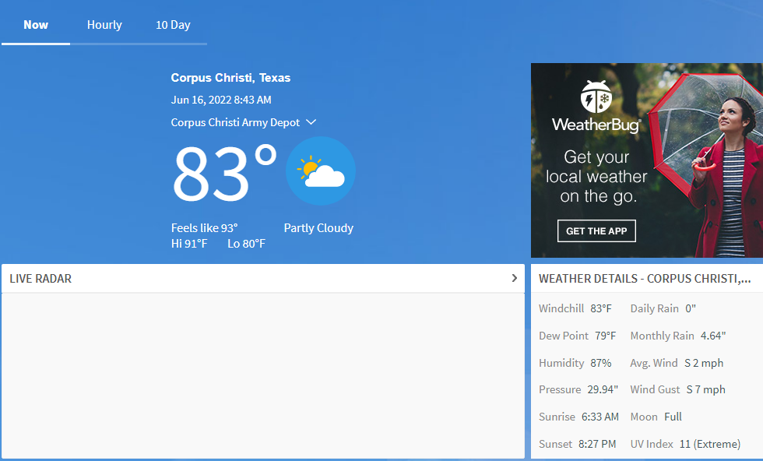This screenshot has height=461, width=763.
Task: Click the Moon Full detail
Action: point(656,417)
